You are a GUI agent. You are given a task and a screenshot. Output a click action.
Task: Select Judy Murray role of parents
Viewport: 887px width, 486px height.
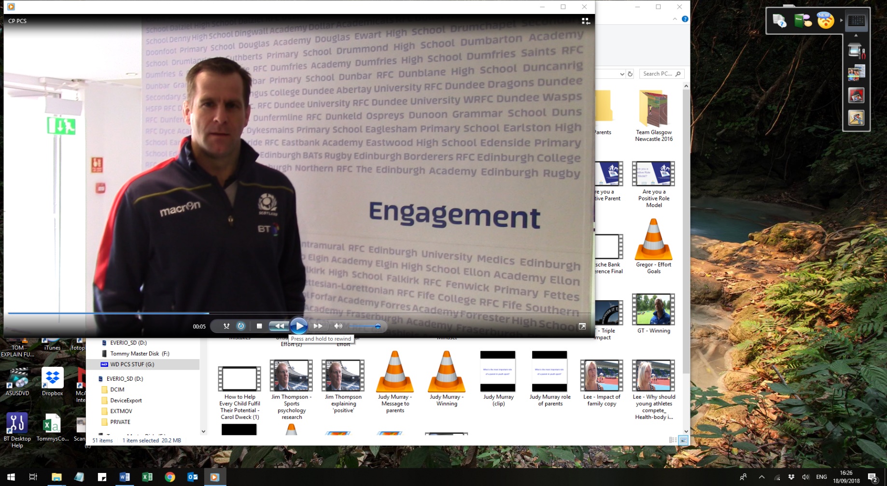coord(550,379)
